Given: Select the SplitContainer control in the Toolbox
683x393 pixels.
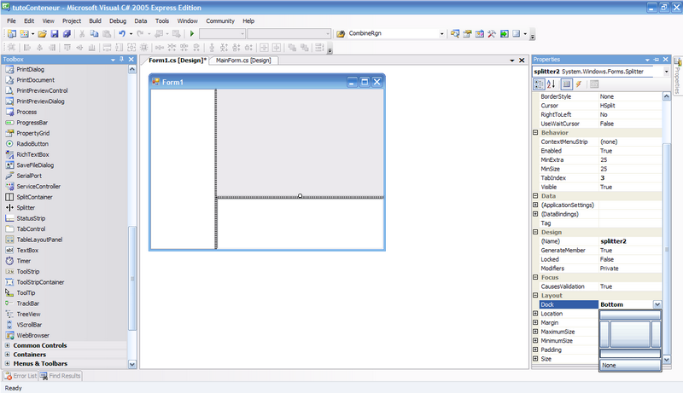Looking at the screenshot, I should [x=33, y=197].
